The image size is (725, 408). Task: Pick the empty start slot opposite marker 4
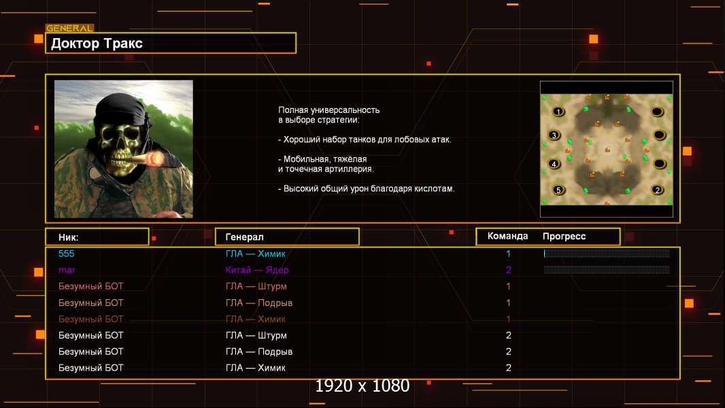tap(659, 164)
